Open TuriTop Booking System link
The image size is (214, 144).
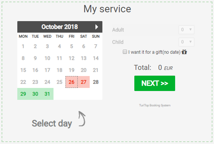(155, 105)
